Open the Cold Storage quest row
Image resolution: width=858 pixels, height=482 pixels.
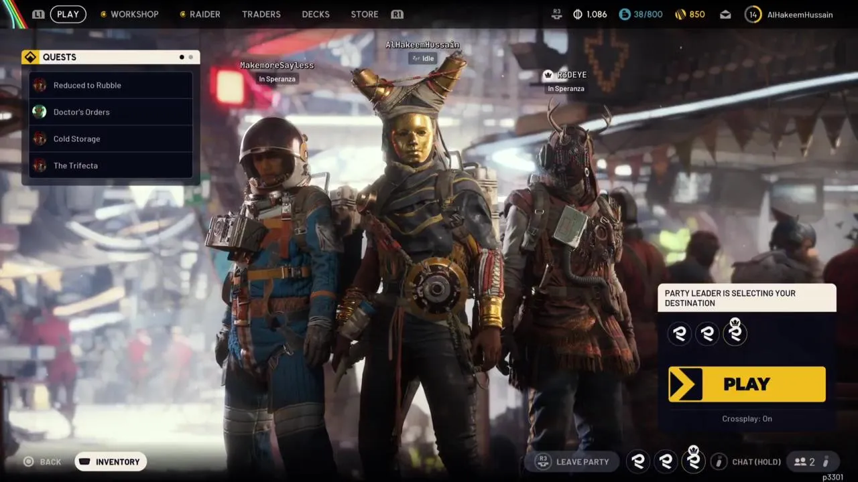click(111, 139)
